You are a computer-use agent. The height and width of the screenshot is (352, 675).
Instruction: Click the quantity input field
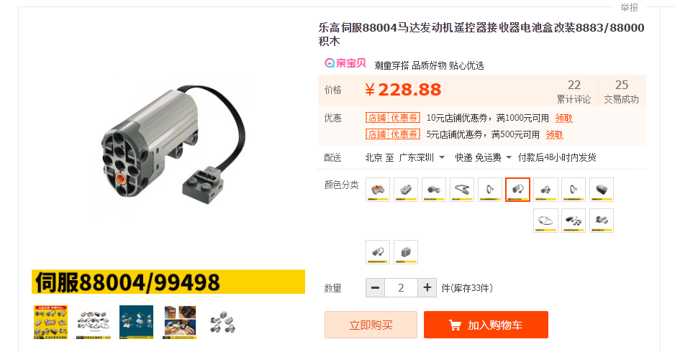coord(402,287)
